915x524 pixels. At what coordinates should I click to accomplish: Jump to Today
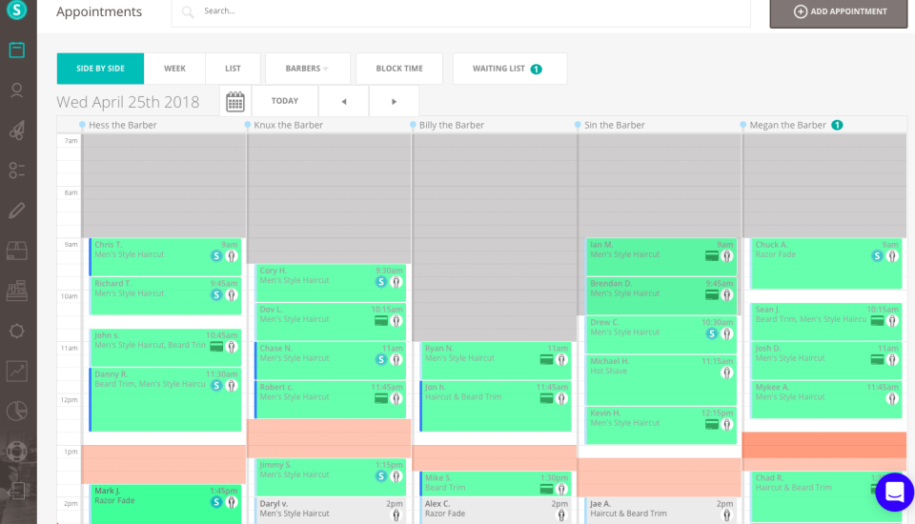[285, 101]
